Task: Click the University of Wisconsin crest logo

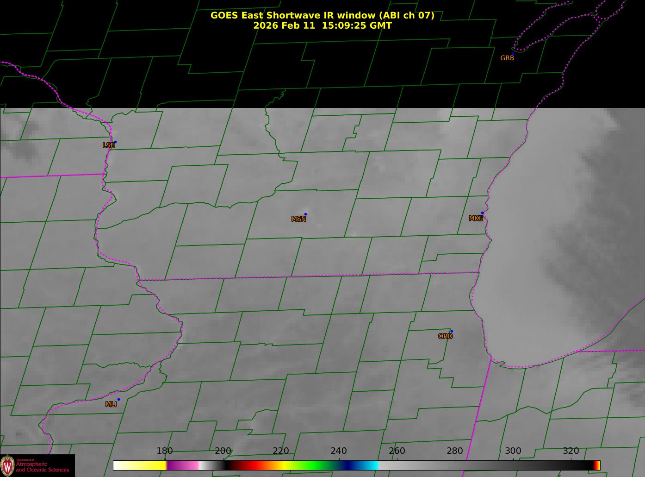Action: click(7, 465)
